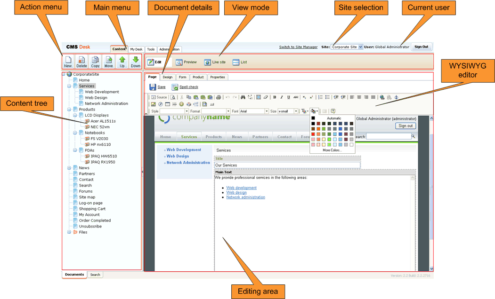Click the Cut scissors icon
The height and width of the screenshot is (299, 495).
point(182,97)
